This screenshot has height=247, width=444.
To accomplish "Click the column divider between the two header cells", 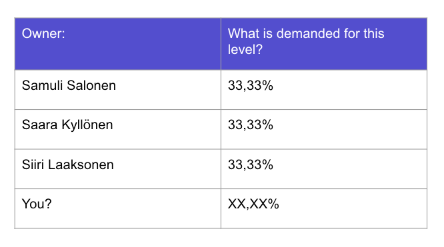I will click(221, 44).
